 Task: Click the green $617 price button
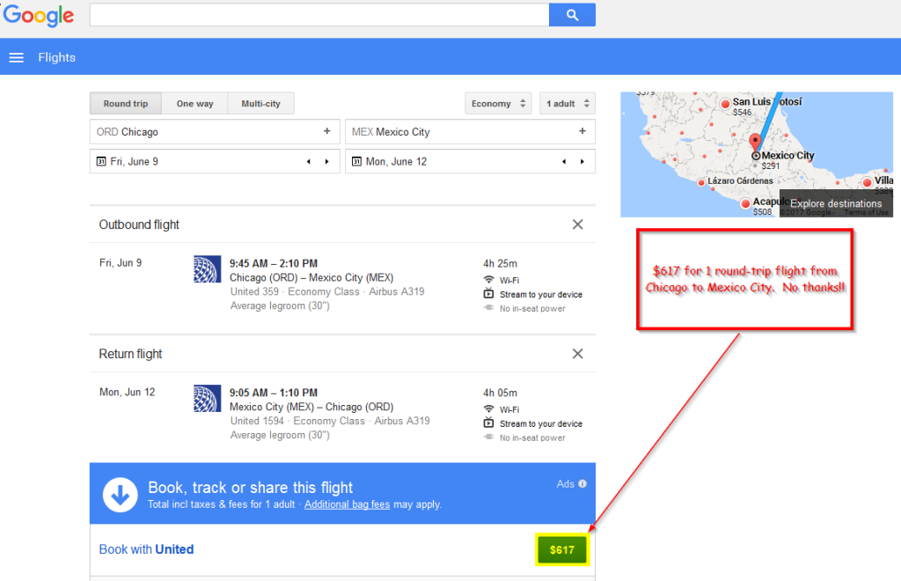[x=562, y=550]
